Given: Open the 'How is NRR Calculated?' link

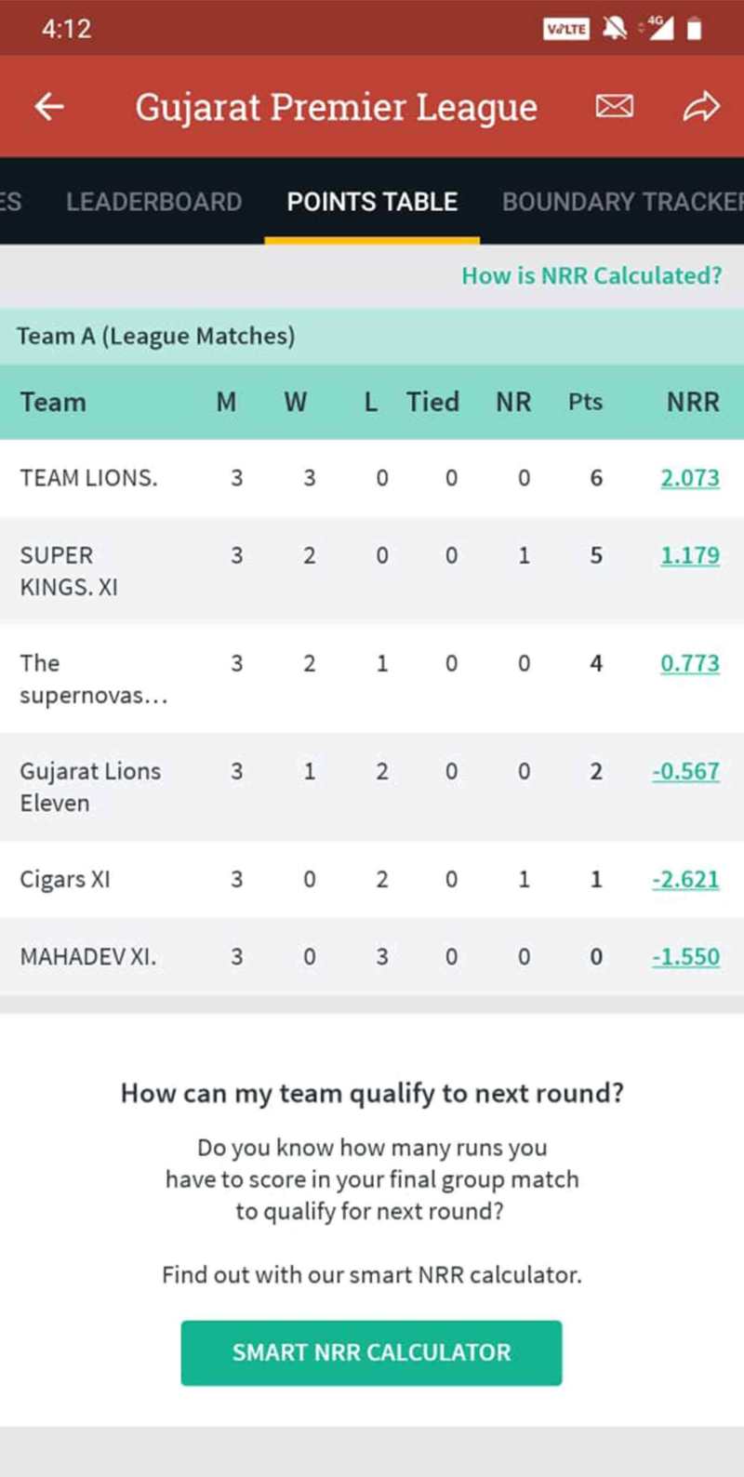Looking at the screenshot, I should click(x=591, y=275).
